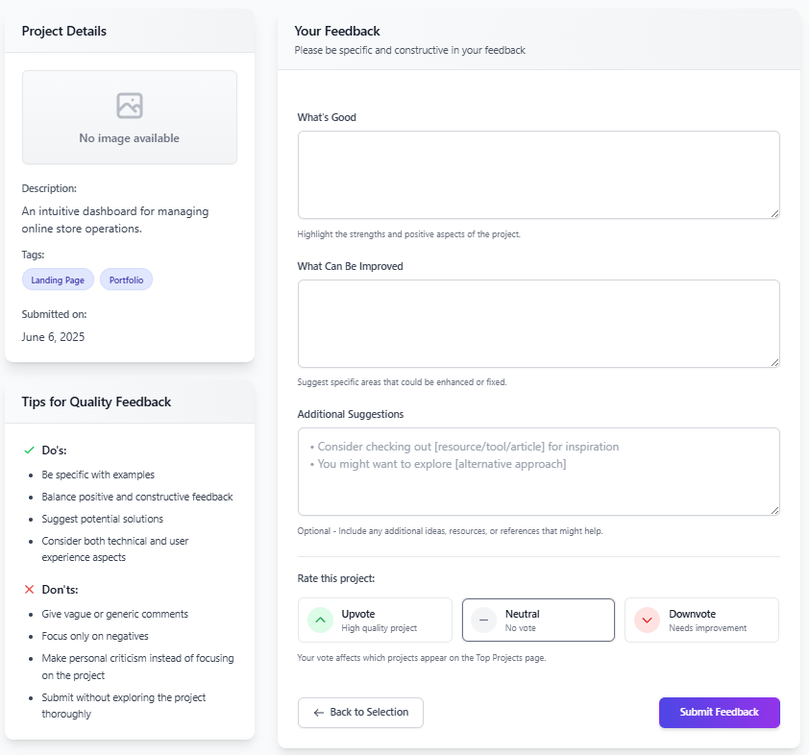Viewport: 809px width, 755px height.
Task: Click the No image available thumbnail
Action: pyautogui.click(x=130, y=117)
